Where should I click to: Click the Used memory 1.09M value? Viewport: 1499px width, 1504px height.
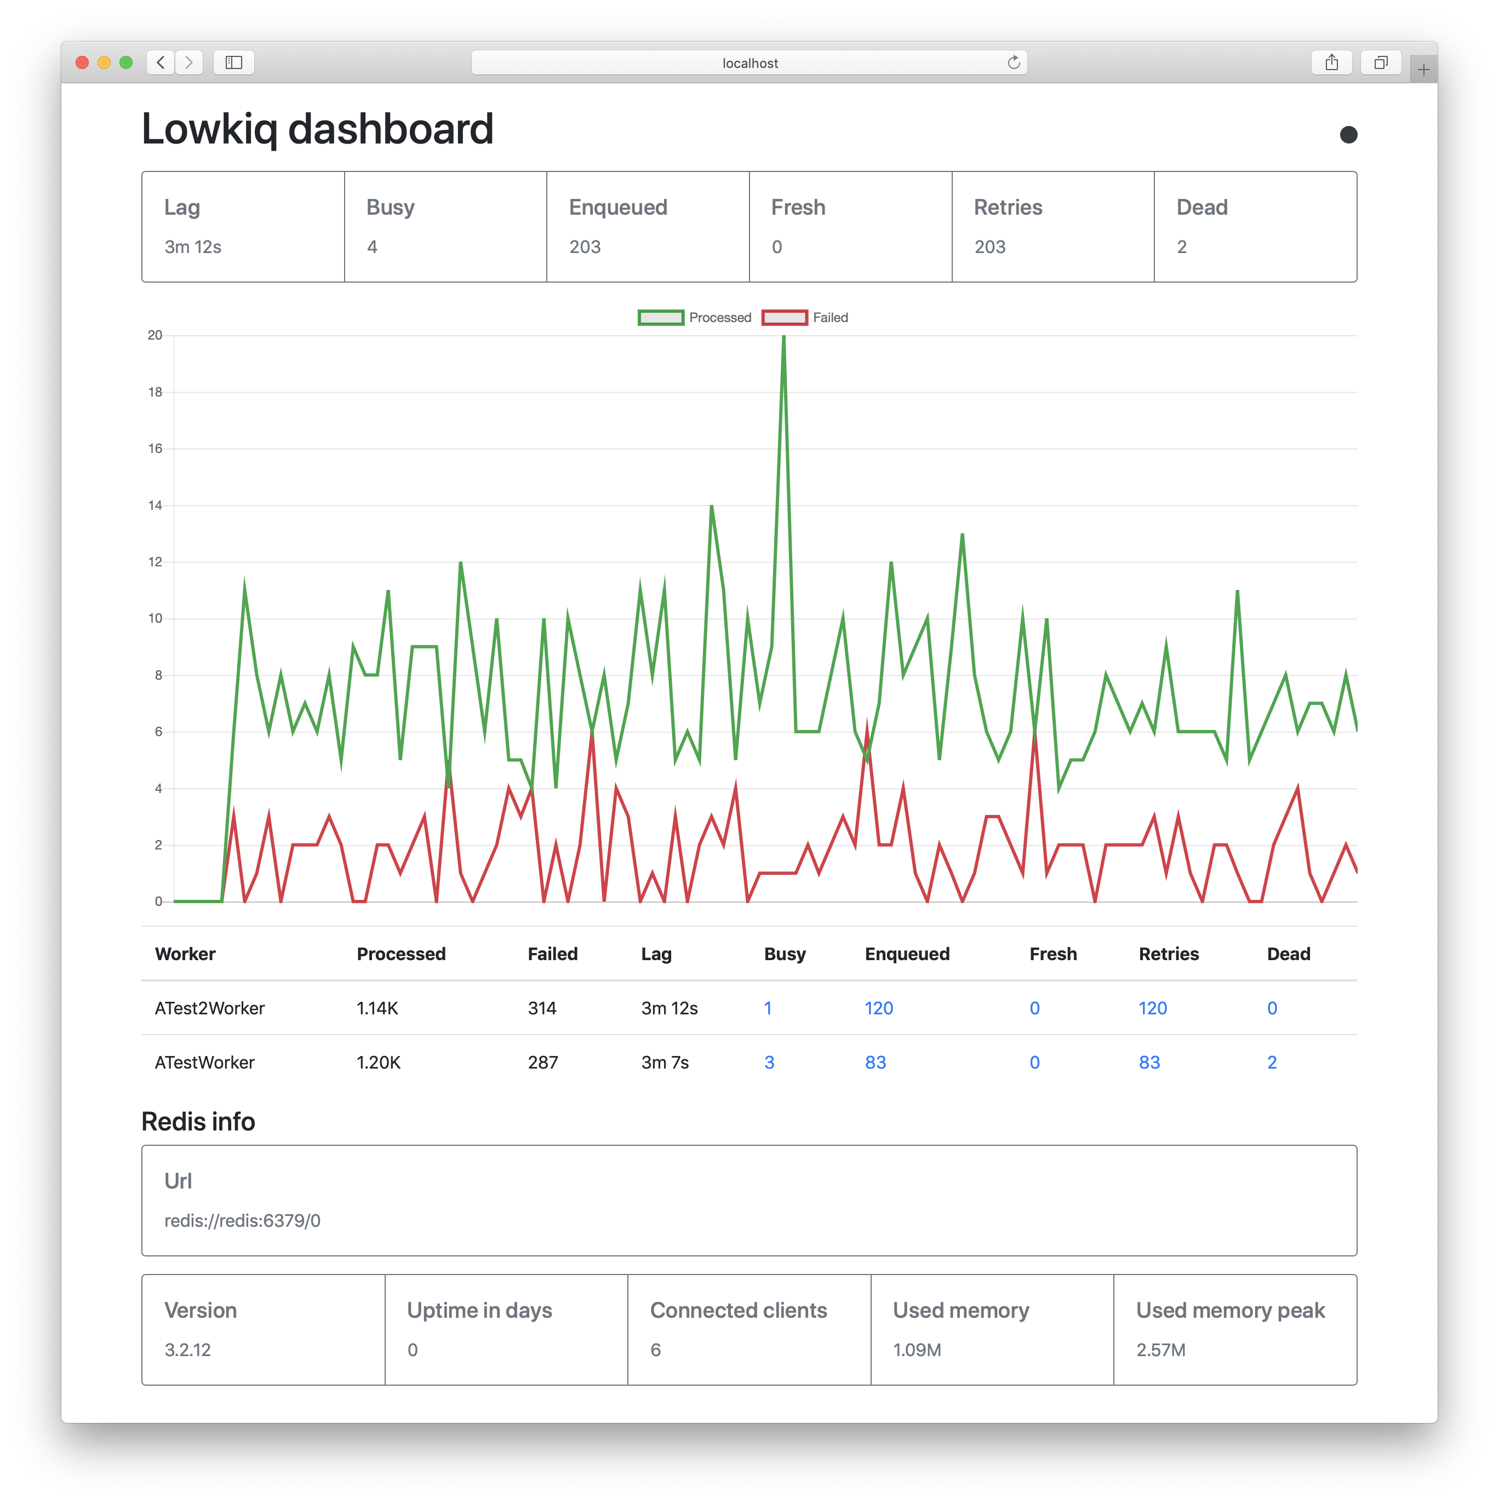(x=917, y=1350)
